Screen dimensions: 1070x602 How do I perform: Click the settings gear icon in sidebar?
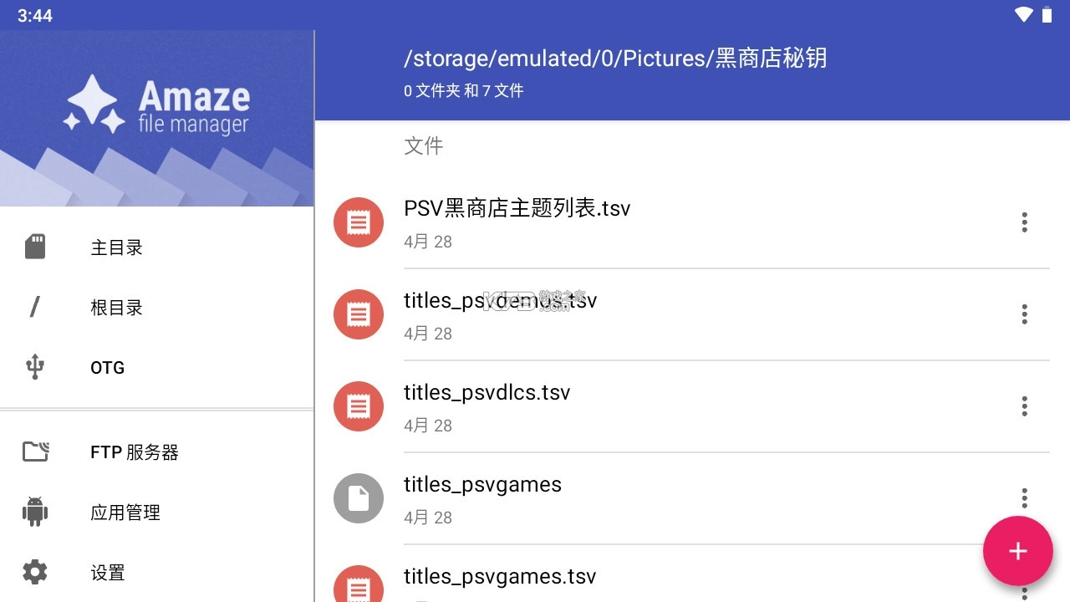[34, 572]
